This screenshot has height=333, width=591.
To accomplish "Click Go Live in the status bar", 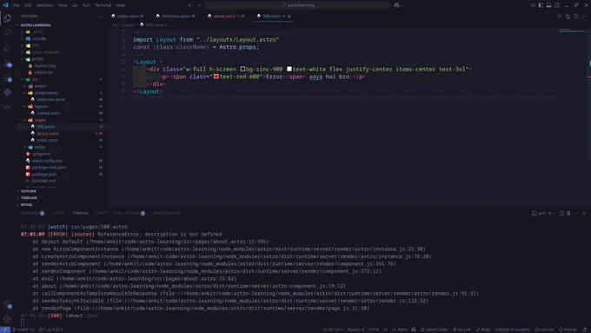I will (462, 330).
